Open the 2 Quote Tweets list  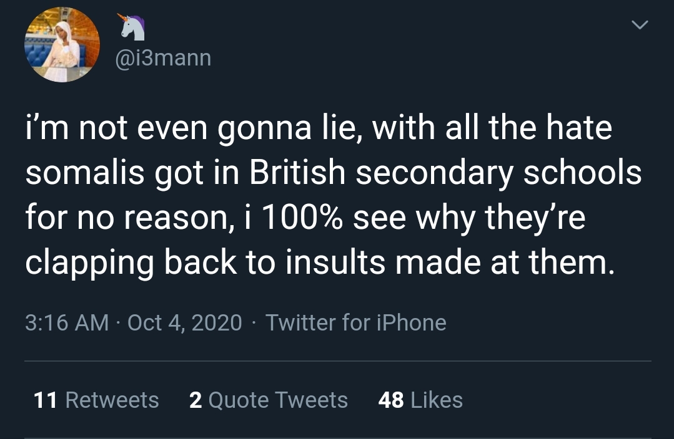pos(268,400)
